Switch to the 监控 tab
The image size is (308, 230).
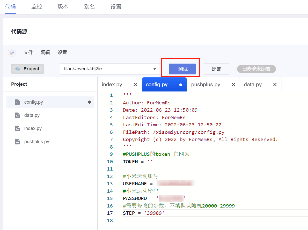37,7
